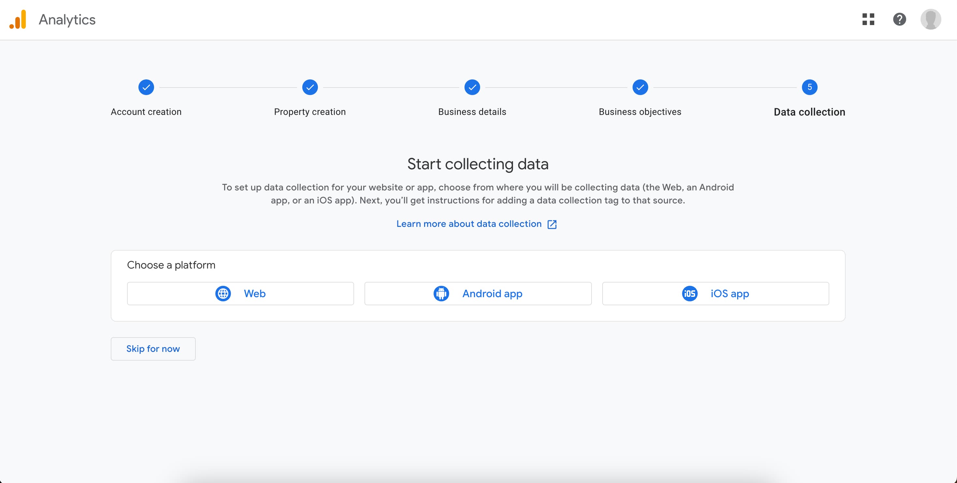This screenshot has height=483, width=957.
Task: Click the external link icon beside Learn more
Action: pos(552,224)
